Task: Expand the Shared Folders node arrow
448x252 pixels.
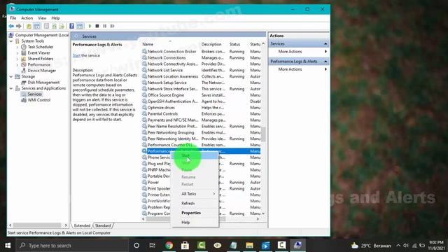Action: (17, 59)
